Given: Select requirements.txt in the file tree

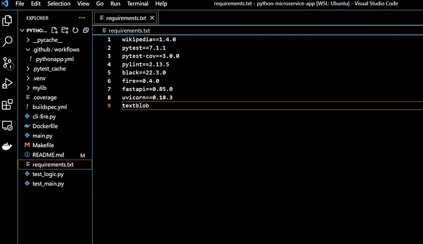Looking at the screenshot, I should point(55,165).
